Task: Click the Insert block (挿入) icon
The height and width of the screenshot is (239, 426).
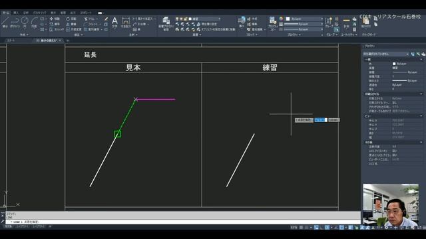Action: pos(242,22)
